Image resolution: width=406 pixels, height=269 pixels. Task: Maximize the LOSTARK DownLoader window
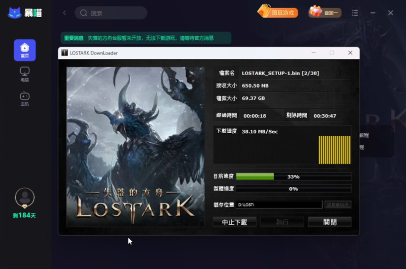click(332, 53)
